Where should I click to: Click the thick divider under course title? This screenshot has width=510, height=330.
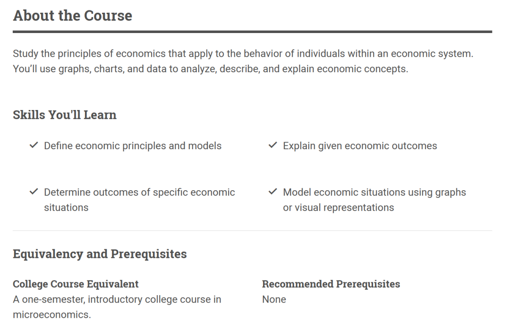[252, 32]
